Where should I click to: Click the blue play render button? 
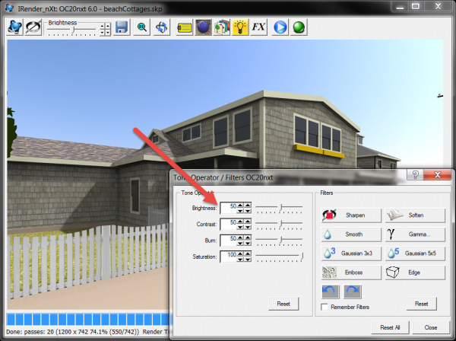point(280,28)
